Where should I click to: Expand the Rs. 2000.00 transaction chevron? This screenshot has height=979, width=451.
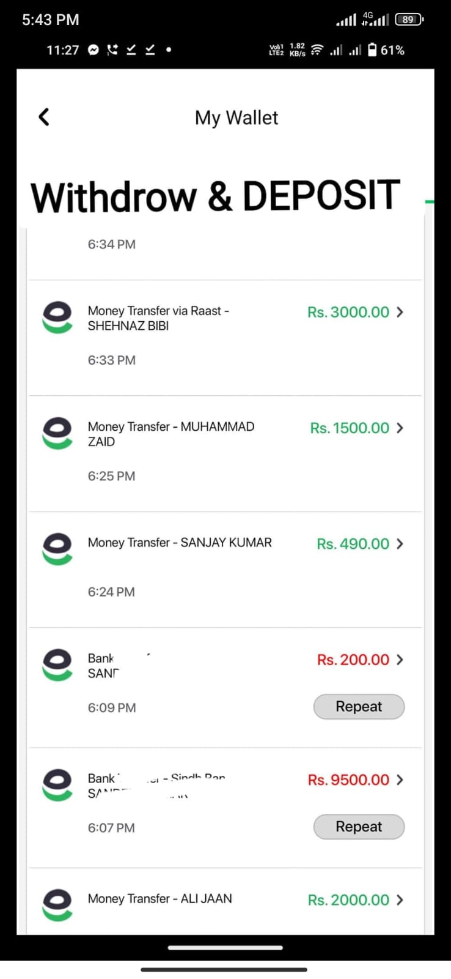(400, 899)
